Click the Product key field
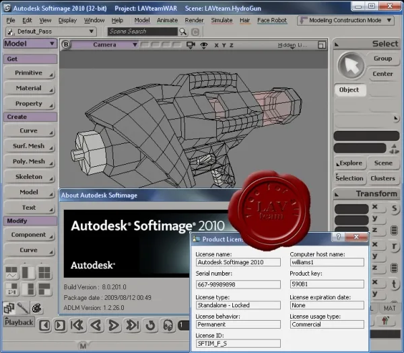404x353 pixels. (327, 284)
